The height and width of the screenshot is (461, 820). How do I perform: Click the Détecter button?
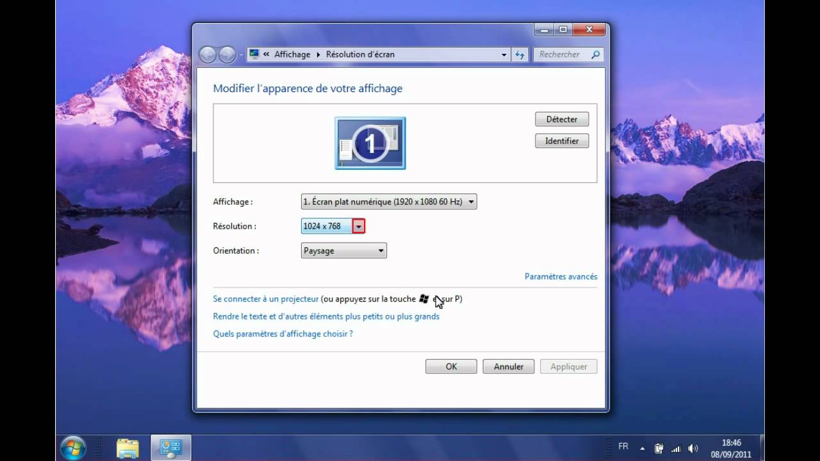point(562,119)
